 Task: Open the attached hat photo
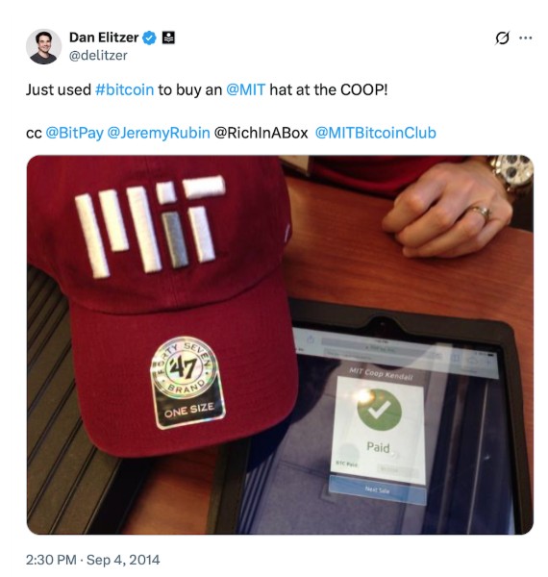click(x=280, y=345)
